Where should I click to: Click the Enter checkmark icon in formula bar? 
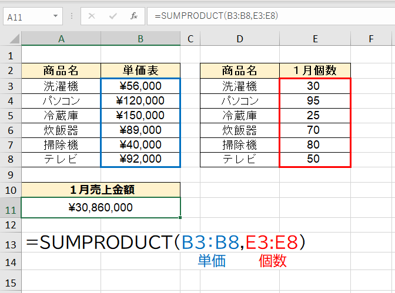pos(113,16)
